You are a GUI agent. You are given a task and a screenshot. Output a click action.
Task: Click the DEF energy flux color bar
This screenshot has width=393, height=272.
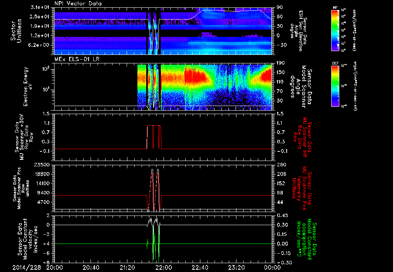[335, 86]
